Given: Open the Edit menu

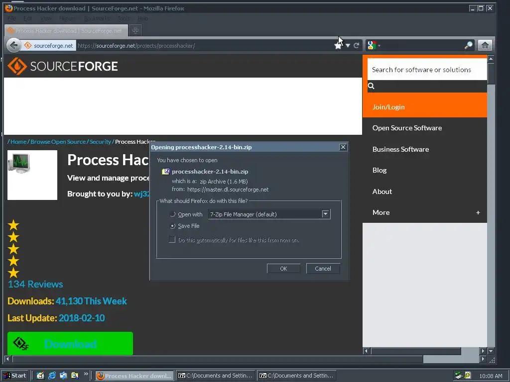Looking at the screenshot, I should [x=28, y=18].
